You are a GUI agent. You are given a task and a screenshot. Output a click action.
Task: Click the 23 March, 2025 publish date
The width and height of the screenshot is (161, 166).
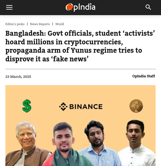(x=18, y=77)
